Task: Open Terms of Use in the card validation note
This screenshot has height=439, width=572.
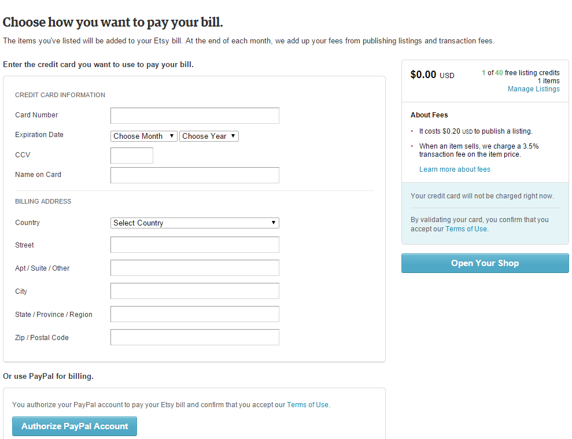Action: pos(466,229)
